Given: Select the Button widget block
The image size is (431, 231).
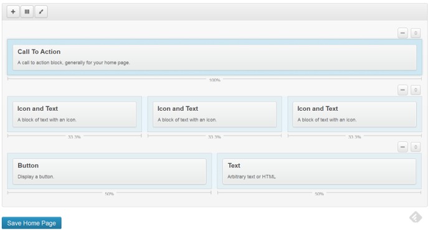Looking at the screenshot, I should [x=110, y=171].
